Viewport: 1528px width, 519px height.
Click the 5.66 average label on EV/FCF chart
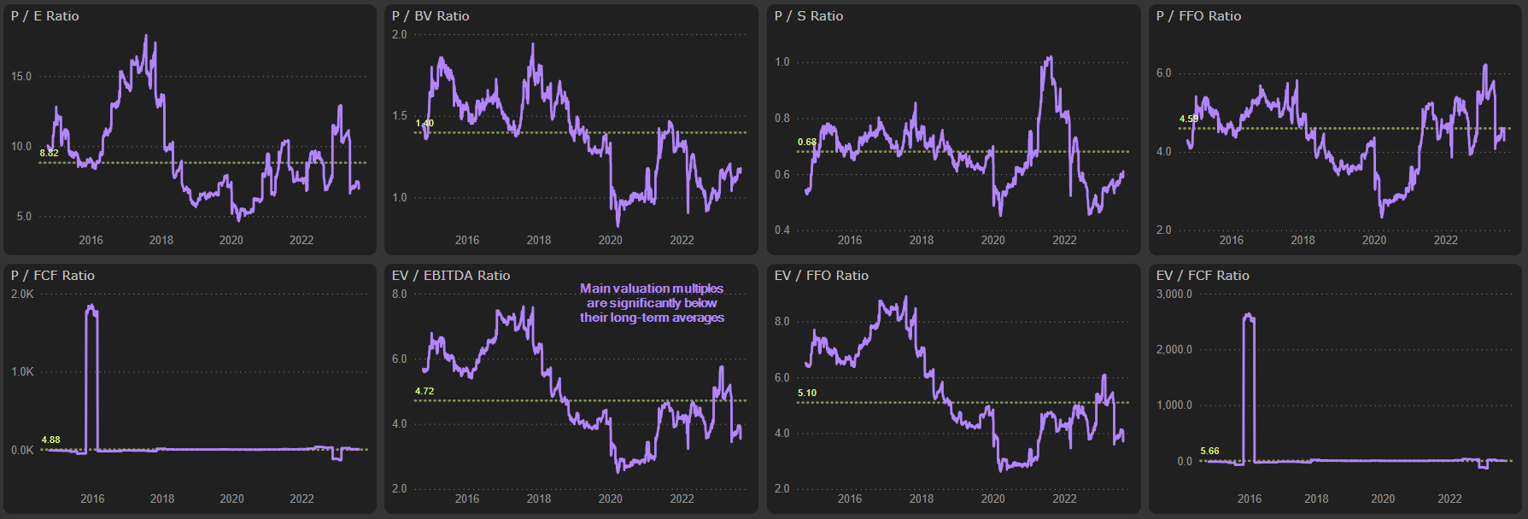click(1209, 451)
